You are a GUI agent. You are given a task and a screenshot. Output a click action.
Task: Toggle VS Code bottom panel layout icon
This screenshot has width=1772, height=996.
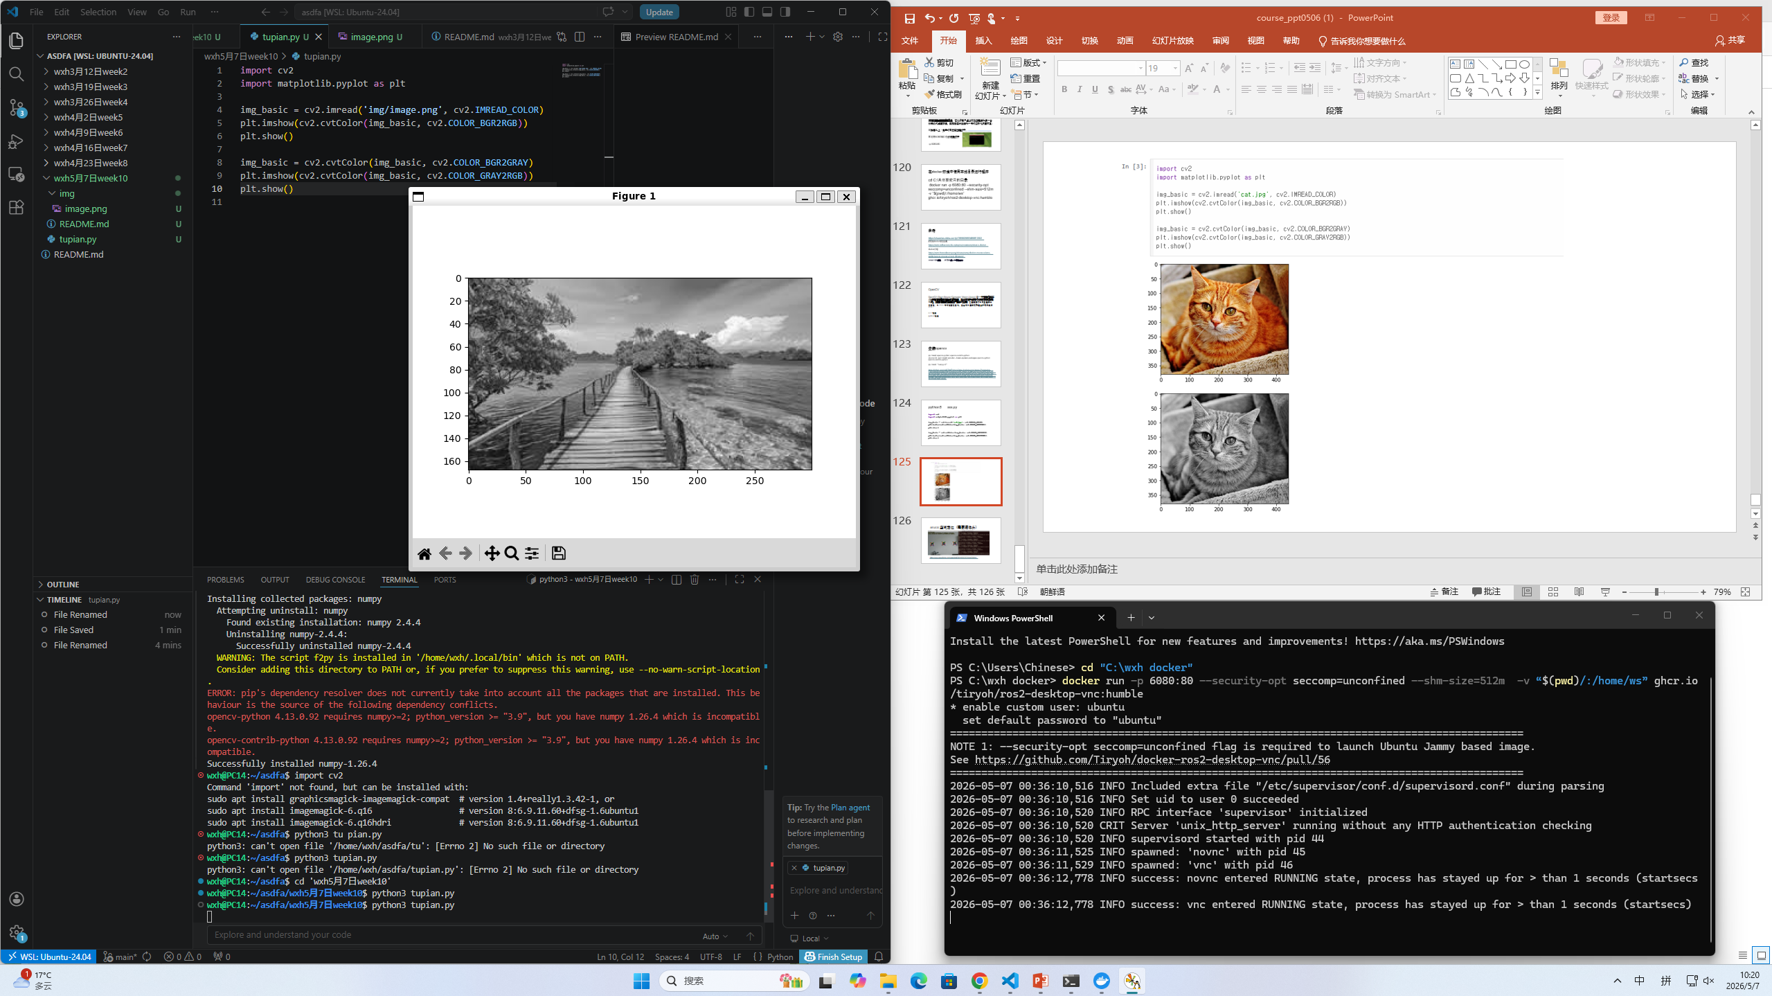(x=767, y=12)
